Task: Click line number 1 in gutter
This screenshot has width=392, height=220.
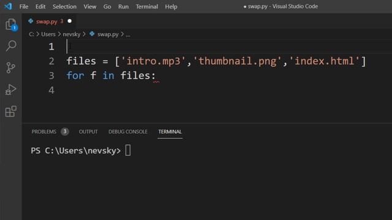Action: [x=51, y=46]
